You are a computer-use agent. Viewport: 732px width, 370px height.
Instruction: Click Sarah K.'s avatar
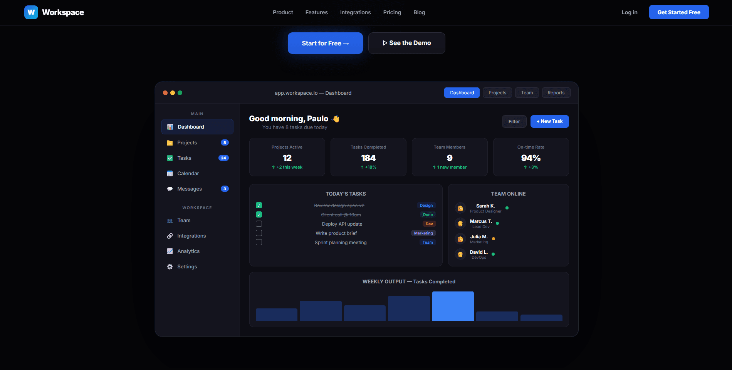(460, 208)
